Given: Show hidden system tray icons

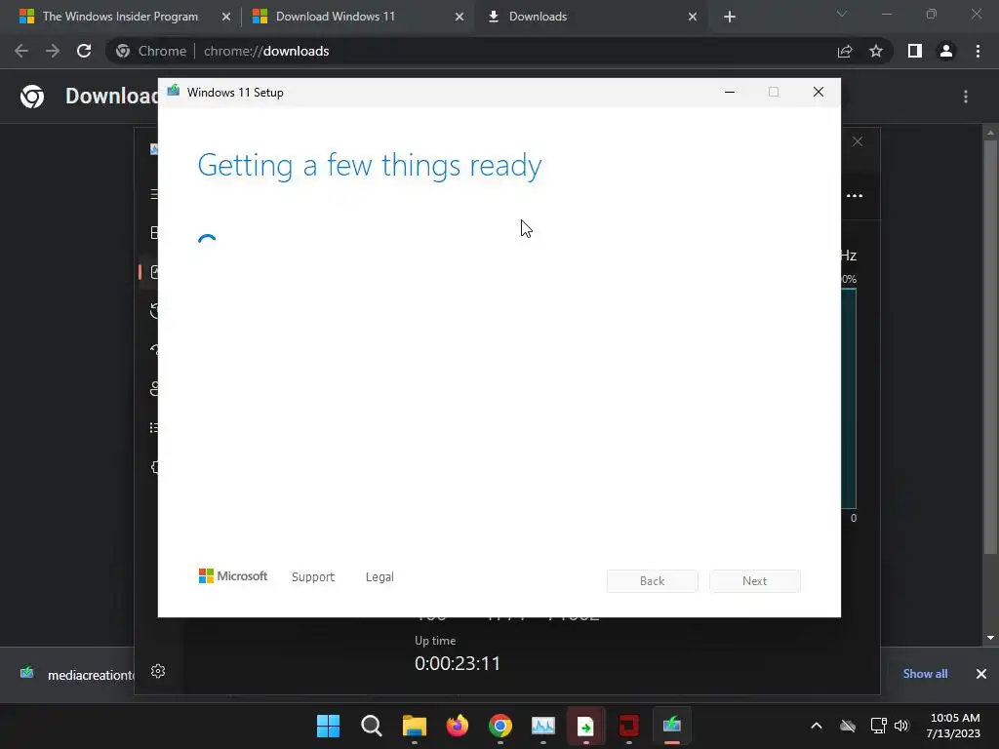Looking at the screenshot, I should coord(817,726).
